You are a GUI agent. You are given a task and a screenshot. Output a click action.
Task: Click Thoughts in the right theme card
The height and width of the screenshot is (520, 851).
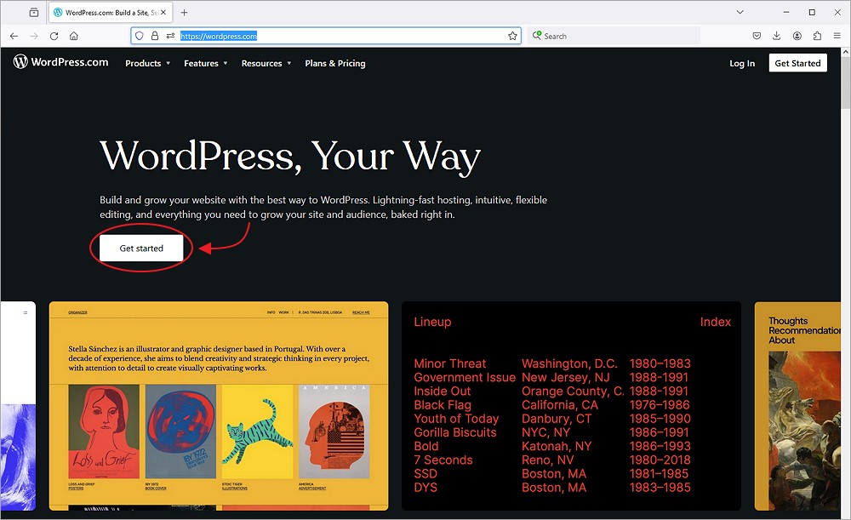pyautogui.click(x=788, y=321)
